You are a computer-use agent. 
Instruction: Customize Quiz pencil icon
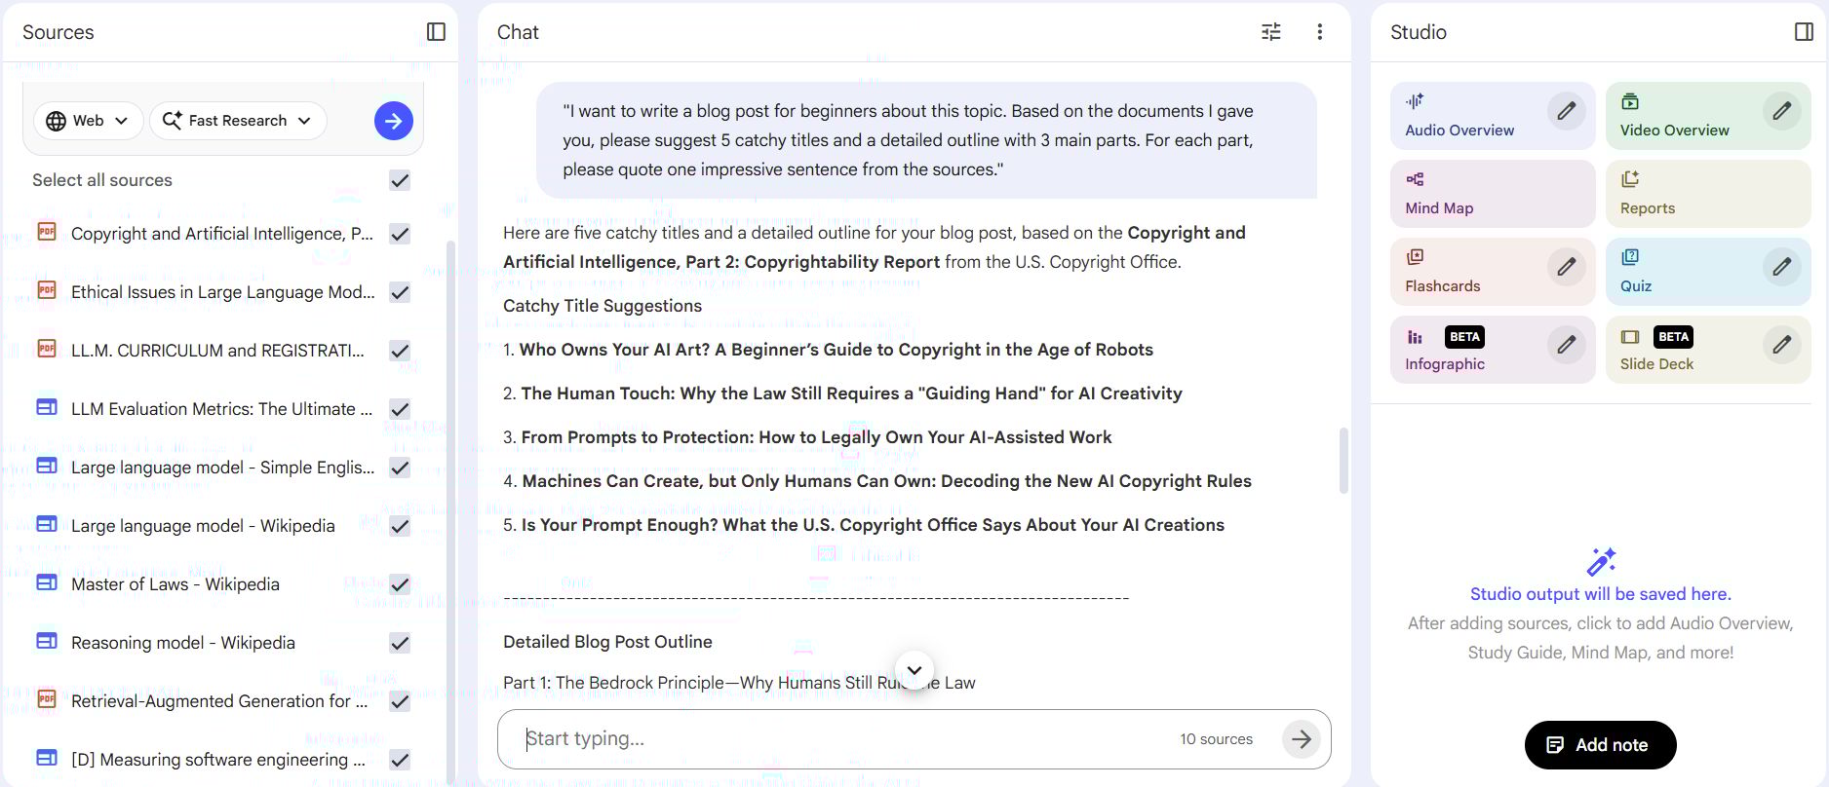1781,267
